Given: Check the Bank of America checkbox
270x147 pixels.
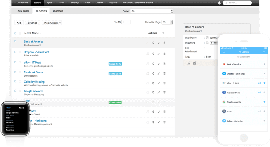Looking at the screenshot, I should [x=16, y=42].
